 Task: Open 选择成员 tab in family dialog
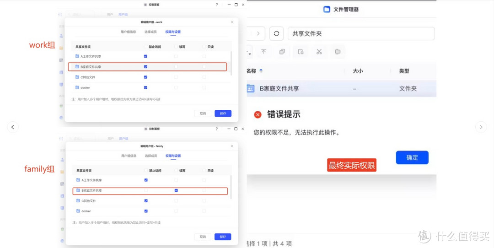point(151,156)
